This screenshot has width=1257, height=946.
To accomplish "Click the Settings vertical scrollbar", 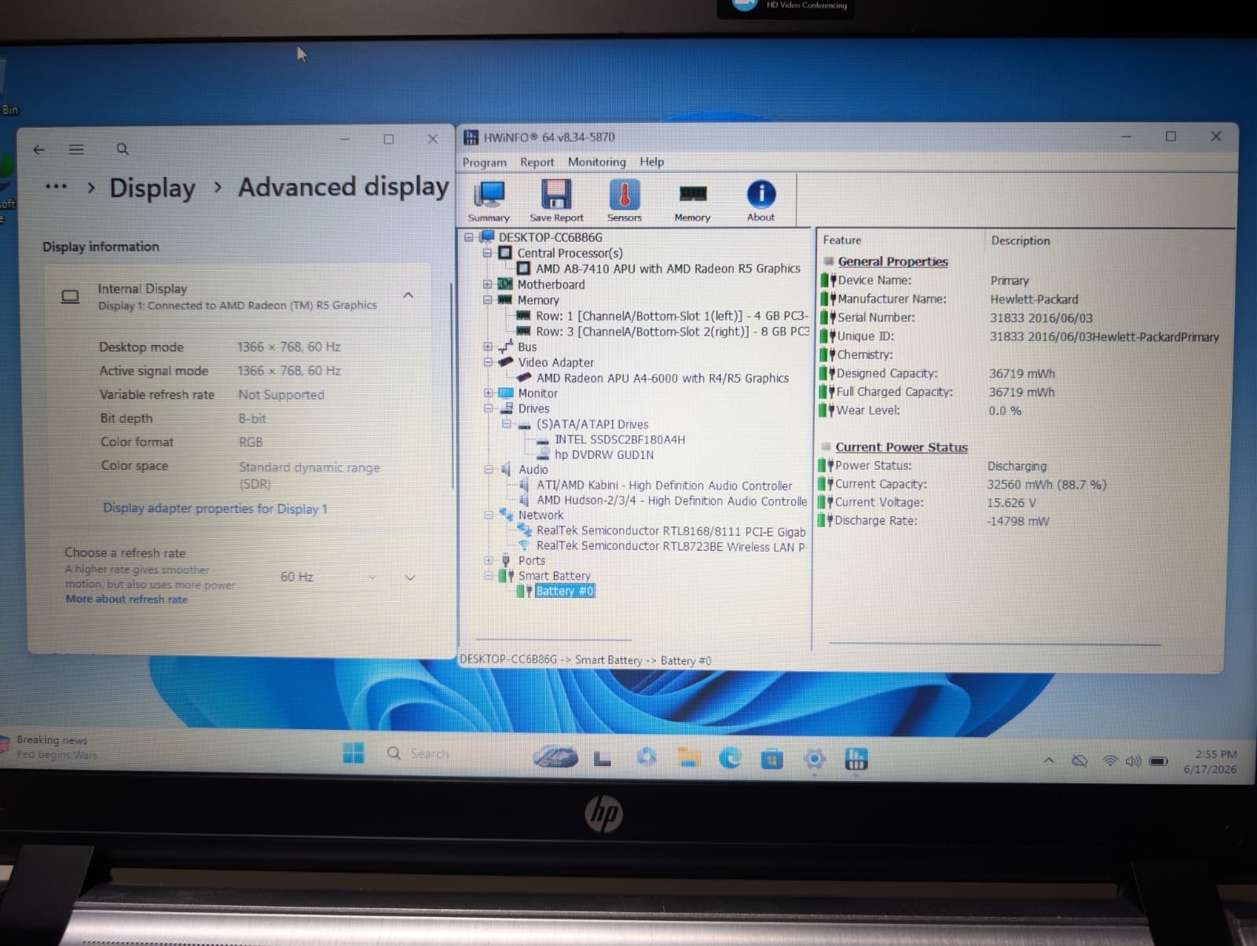I will [452, 385].
